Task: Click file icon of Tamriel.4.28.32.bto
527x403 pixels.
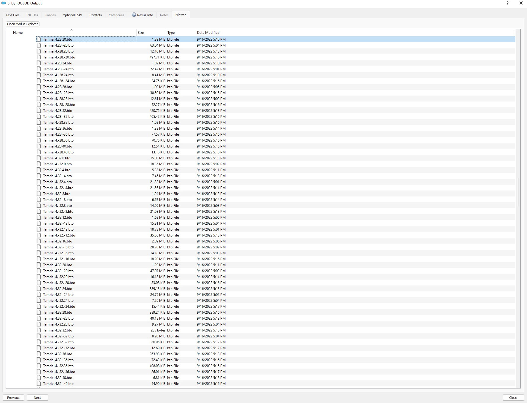Action: coord(39,110)
